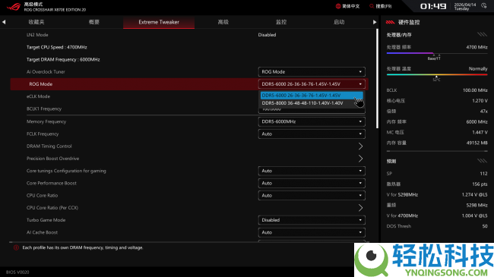Image resolution: width=494 pixels, height=277 pixels.
Task: Choose DDR5-6000 26-36-36-76 profile option
Action: (x=312, y=95)
